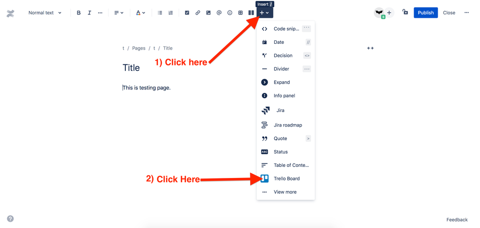Click the Close button
The height and width of the screenshot is (228, 480).
click(449, 13)
